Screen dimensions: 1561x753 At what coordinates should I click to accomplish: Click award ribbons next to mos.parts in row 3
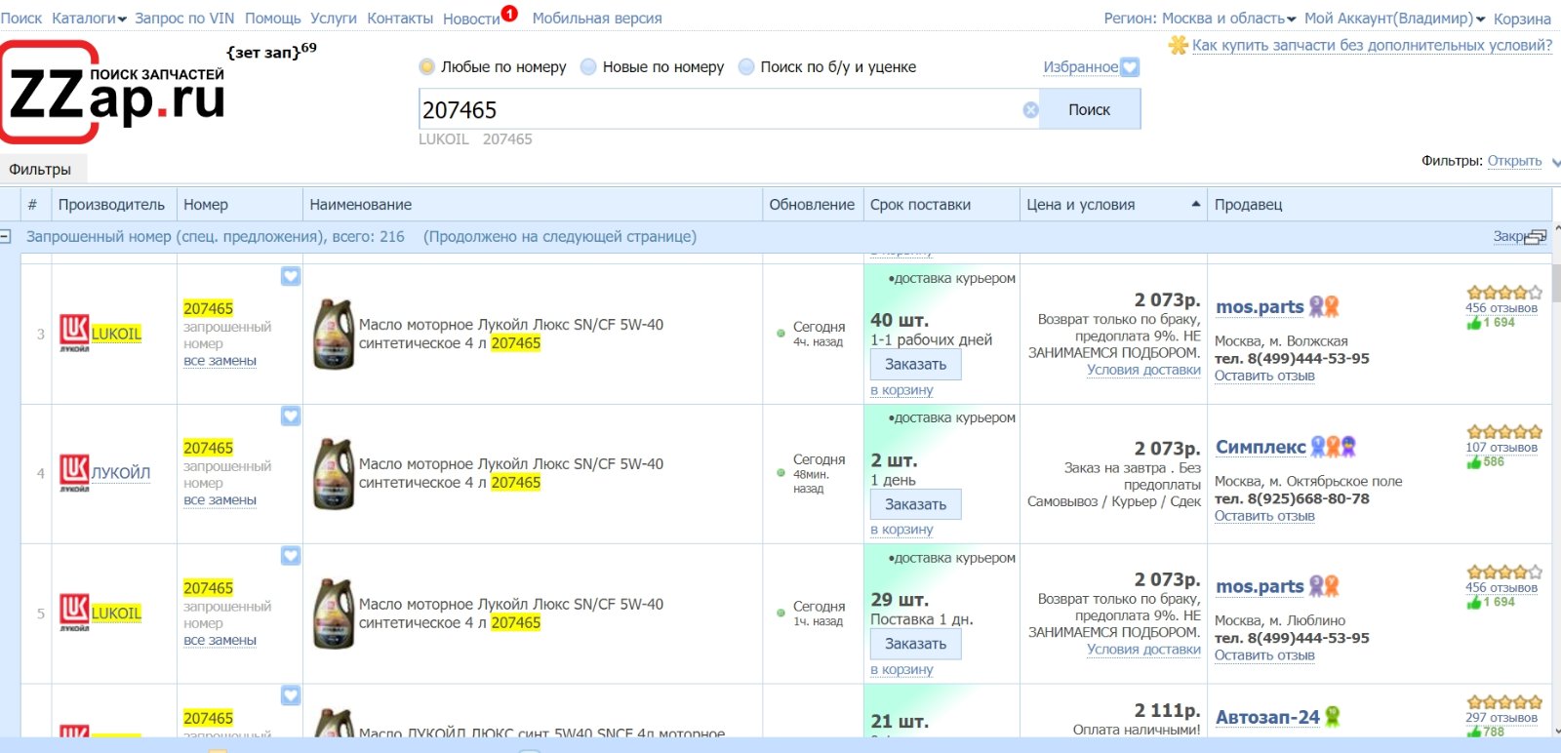pyautogui.click(x=1324, y=306)
